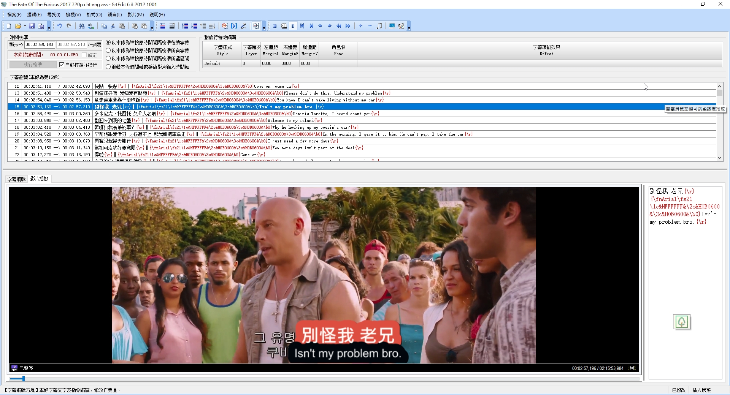Image resolution: width=730 pixels, height=395 pixels.
Task: Click the Save floppy disk icon
Action: [32, 26]
